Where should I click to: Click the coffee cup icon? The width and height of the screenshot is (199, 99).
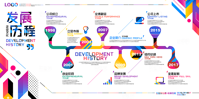pyautogui.click(x=140, y=20)
